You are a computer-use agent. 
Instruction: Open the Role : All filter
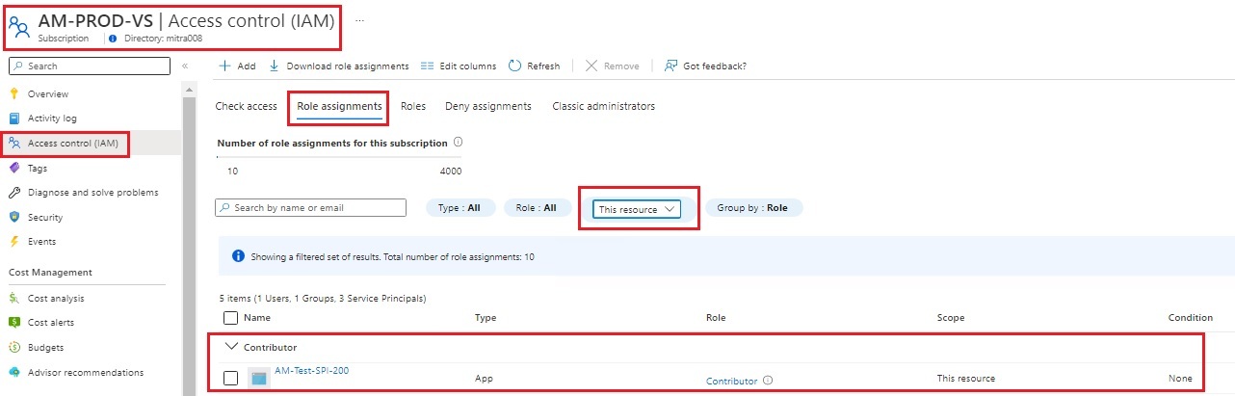tap(537, 207)
